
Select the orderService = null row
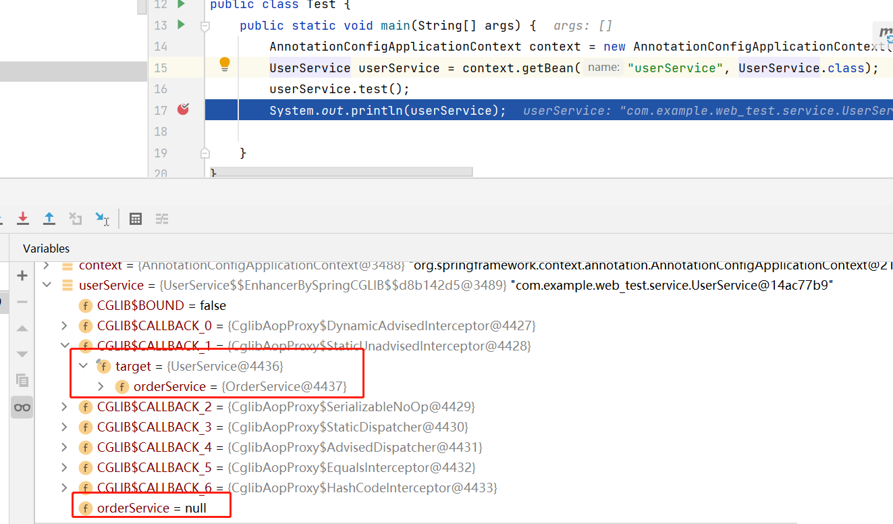click(x=151, y=508)
